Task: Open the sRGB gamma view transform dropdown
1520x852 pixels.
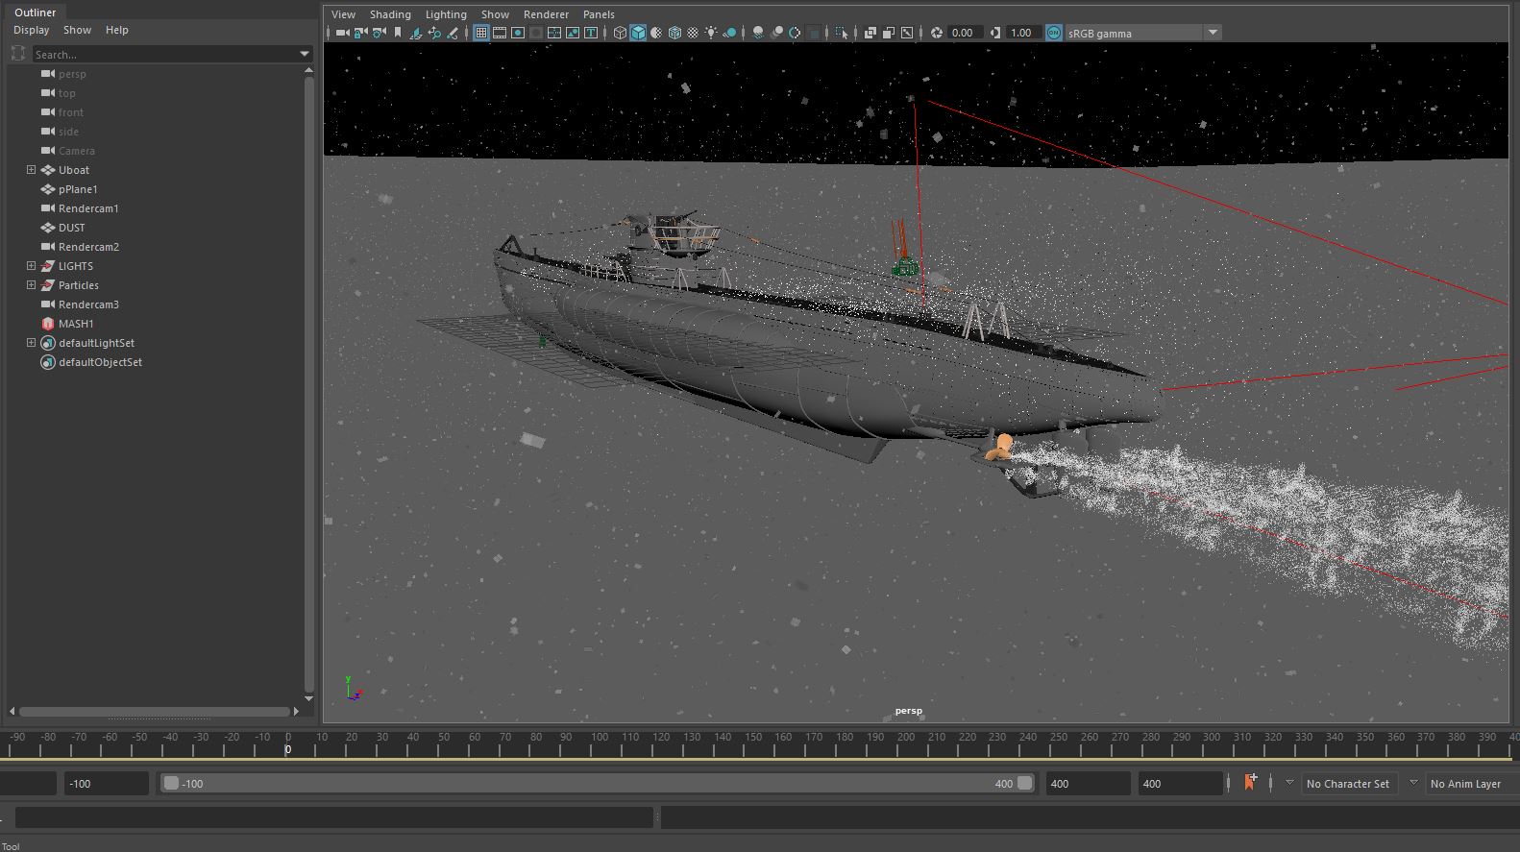Action: tap(1213, 33)
